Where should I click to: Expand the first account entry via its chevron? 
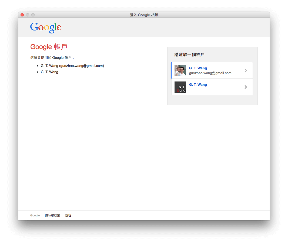click(x=246, y=70)
